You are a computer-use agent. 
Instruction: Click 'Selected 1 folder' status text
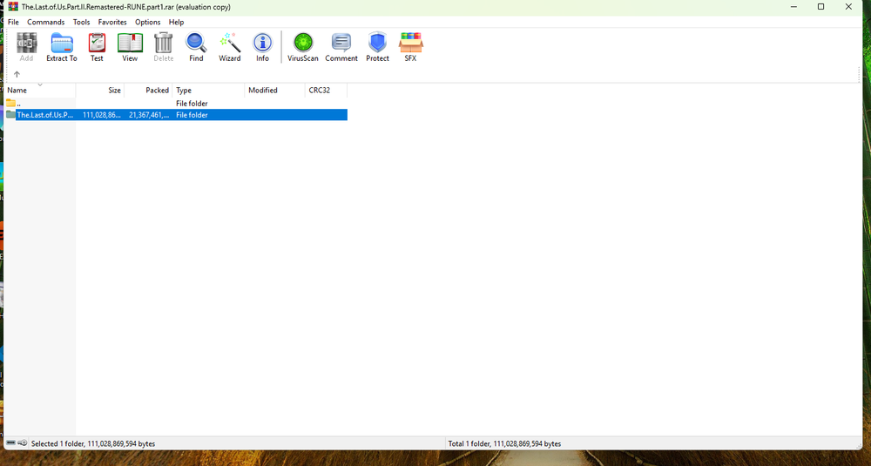[x=93, y=443]
